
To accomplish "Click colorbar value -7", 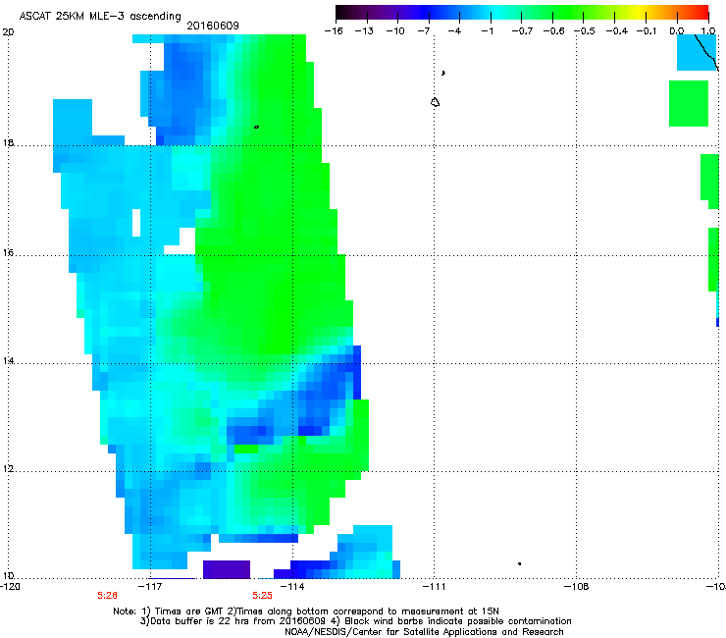I will 424,31.
